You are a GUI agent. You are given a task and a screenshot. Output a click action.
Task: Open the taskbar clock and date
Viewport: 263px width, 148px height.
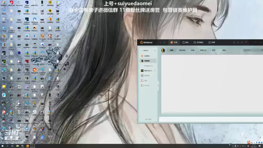(254, 146)
